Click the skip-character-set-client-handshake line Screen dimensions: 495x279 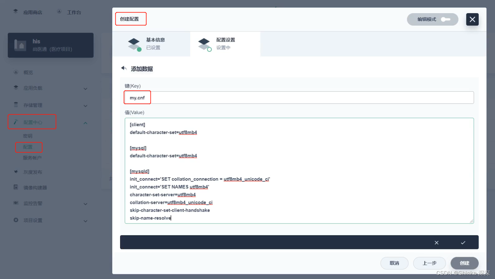tap(170, 210)
